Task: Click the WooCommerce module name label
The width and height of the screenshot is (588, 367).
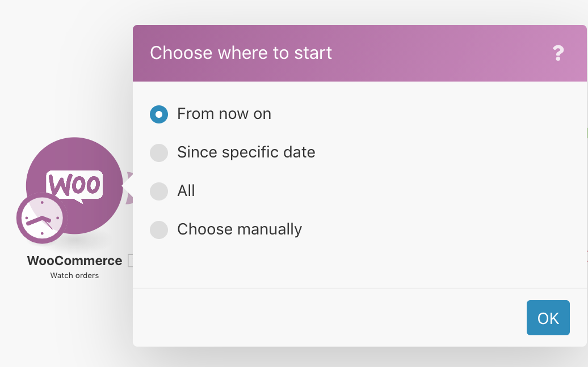Action: click(74, 261)
